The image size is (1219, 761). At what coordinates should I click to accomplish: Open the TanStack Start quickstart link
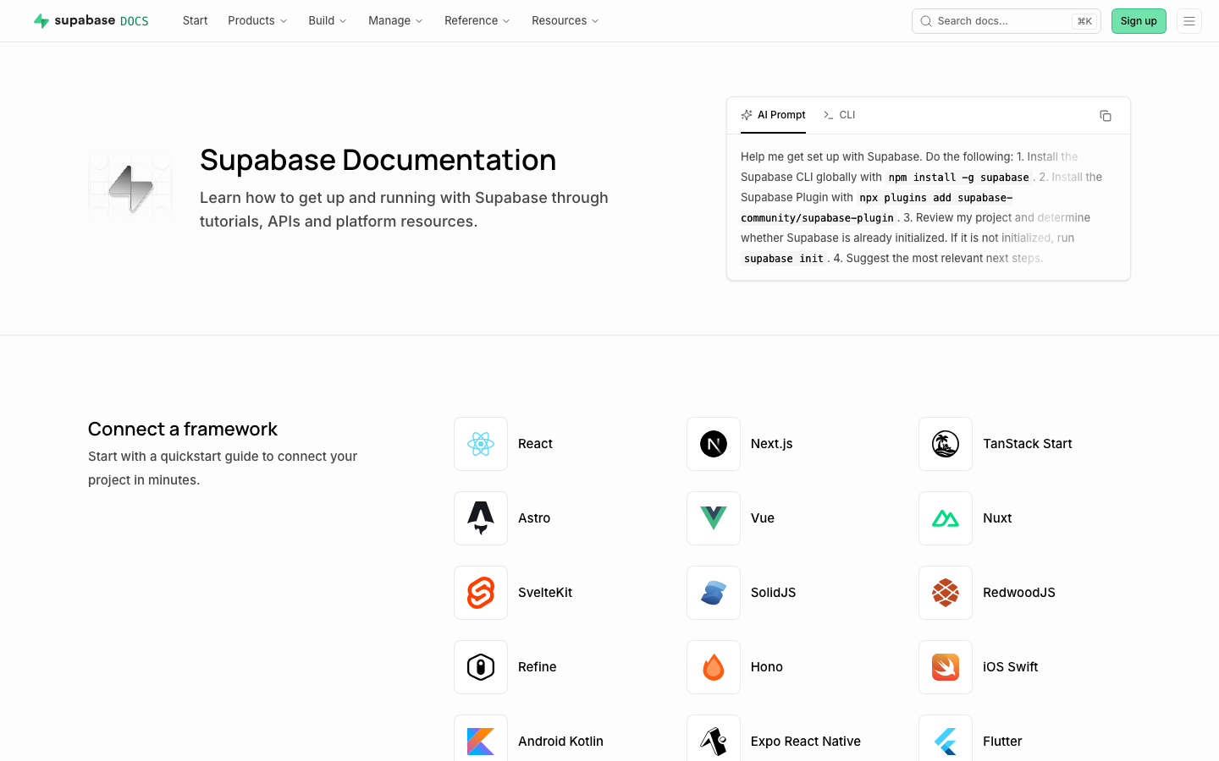[1028, 444]
